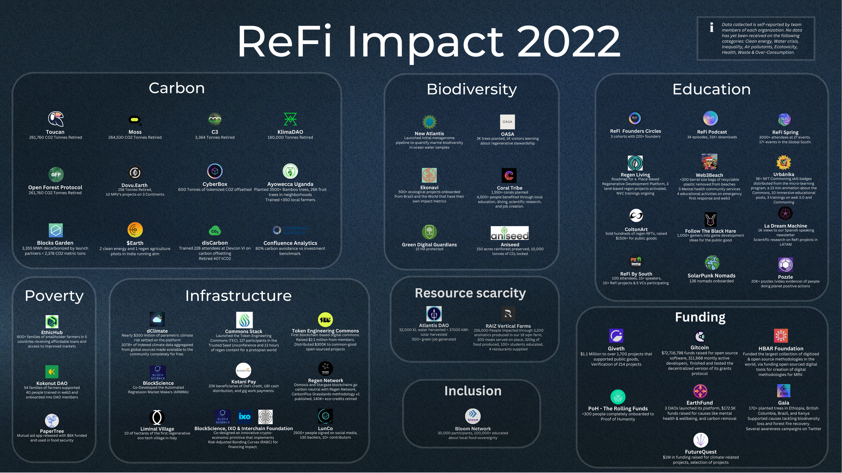Click the Regen Network black icon
This screenshot has height=473, width=842.
325,369
